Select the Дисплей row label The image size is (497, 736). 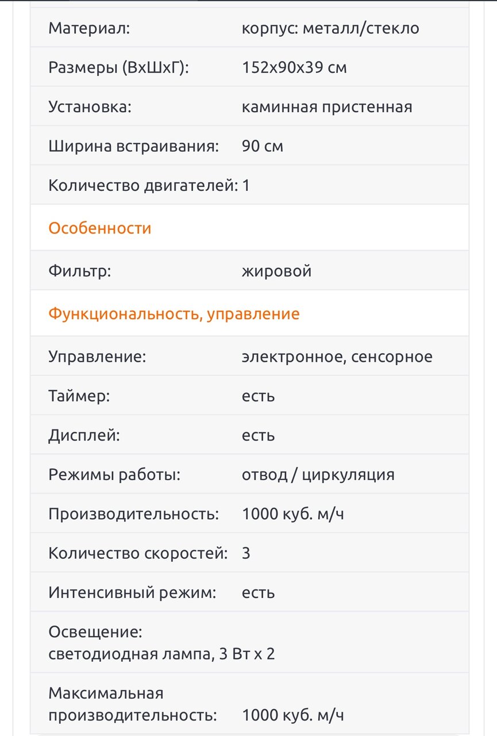coord(84,435)
